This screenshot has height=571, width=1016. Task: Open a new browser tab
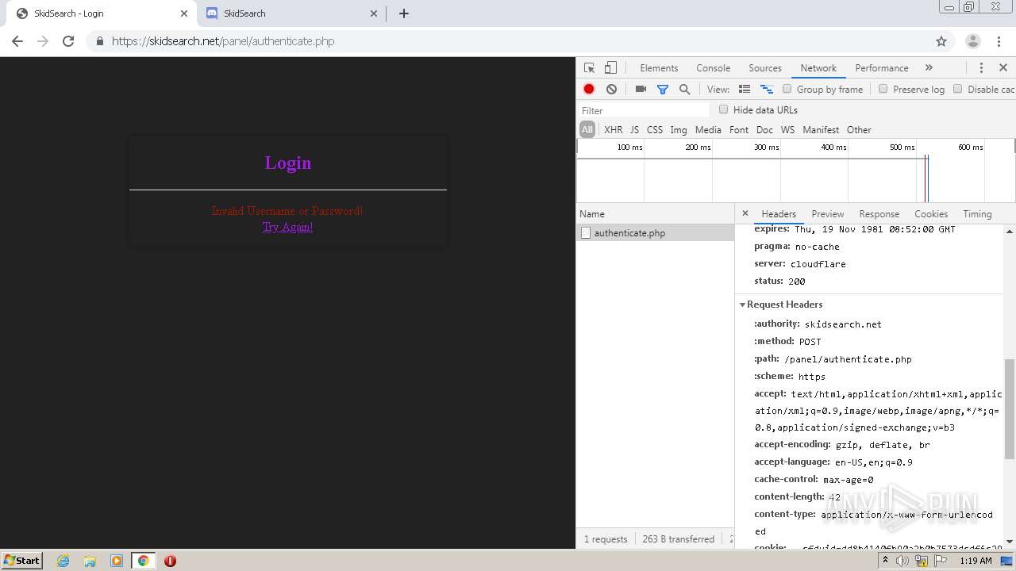404,13
